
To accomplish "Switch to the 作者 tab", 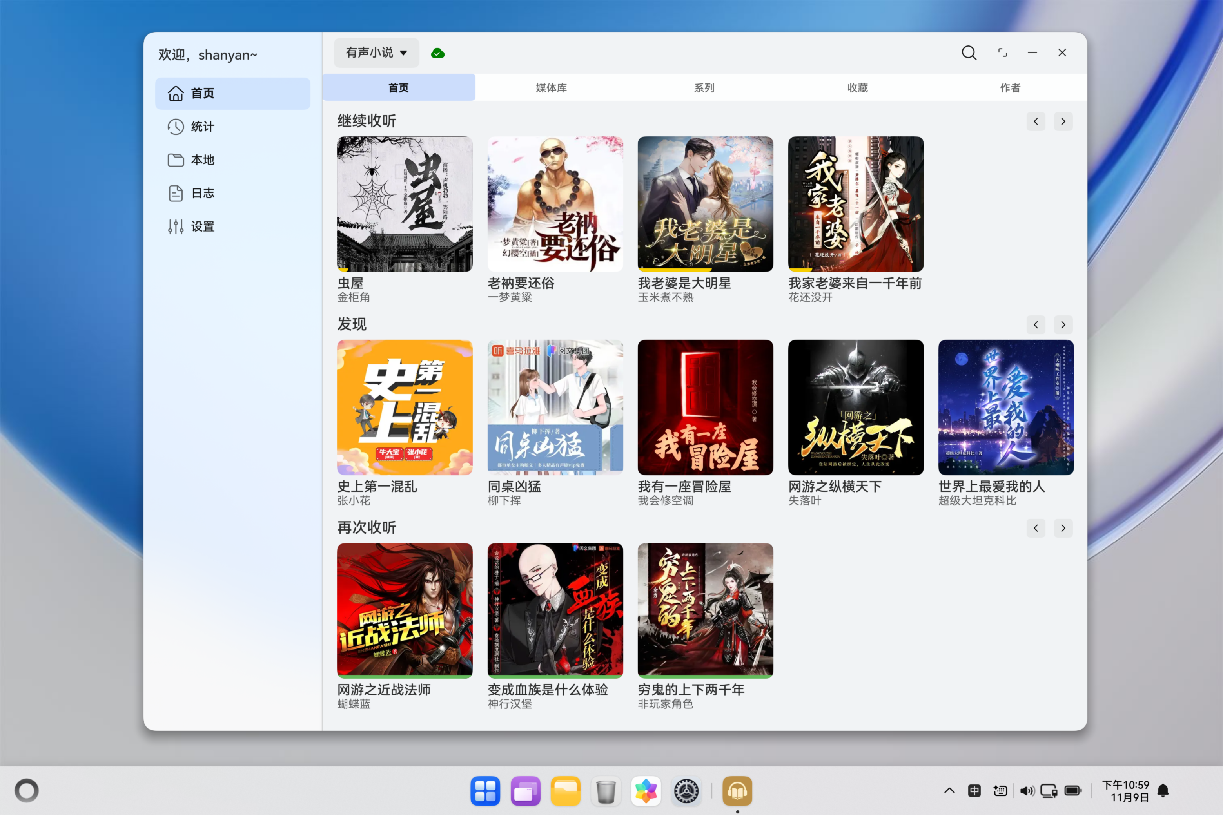I will (1010, 87).
